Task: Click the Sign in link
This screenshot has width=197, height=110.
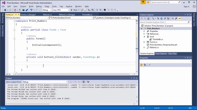Action: coord(187,6)
